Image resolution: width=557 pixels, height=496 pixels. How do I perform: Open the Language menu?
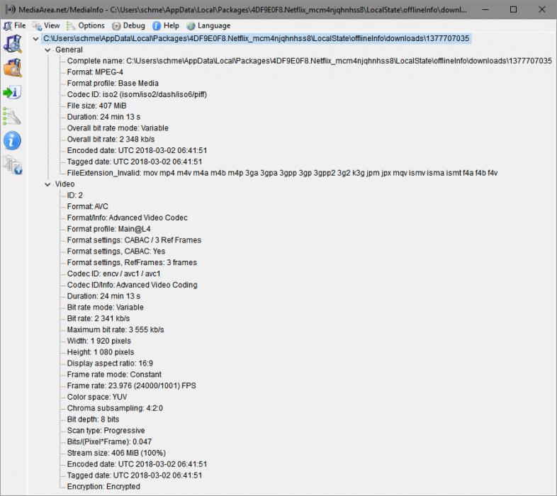[x=208, y=26]
